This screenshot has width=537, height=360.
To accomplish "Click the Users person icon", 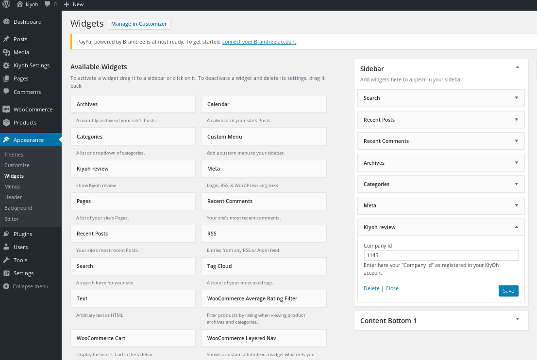I will click(6, 247).
